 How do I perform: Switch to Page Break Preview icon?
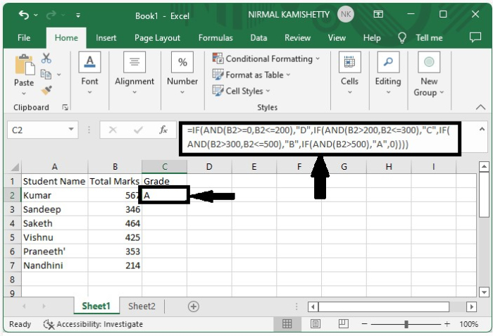click(x=344, y=324)
